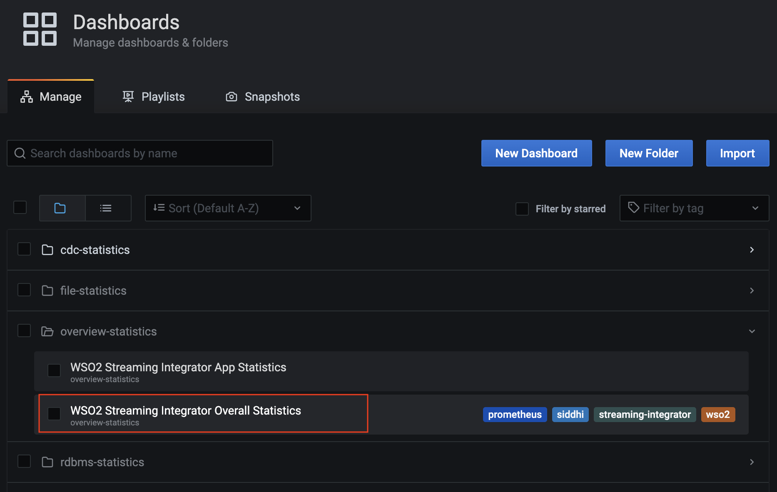
Task: Click the search magnifier icon
Action: click(20, 153)
